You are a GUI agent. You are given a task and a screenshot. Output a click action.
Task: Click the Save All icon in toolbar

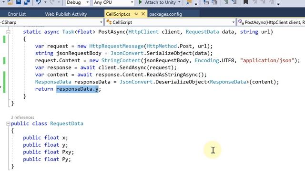tap(27, 2)
